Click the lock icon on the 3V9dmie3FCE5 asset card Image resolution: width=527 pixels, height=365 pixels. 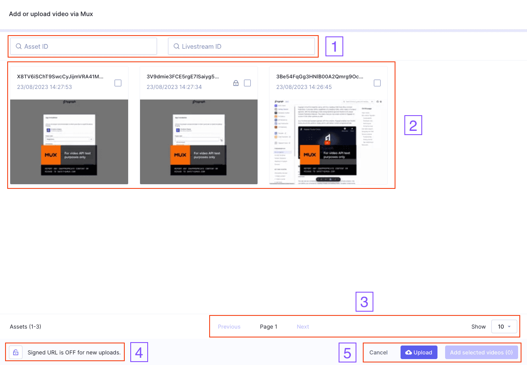[x=236, y=83]
